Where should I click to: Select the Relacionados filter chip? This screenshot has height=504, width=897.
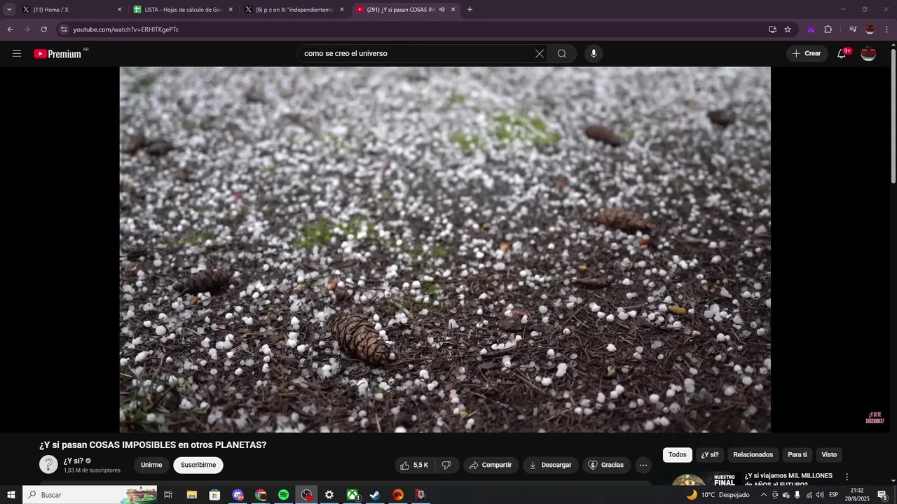point(753,455)
